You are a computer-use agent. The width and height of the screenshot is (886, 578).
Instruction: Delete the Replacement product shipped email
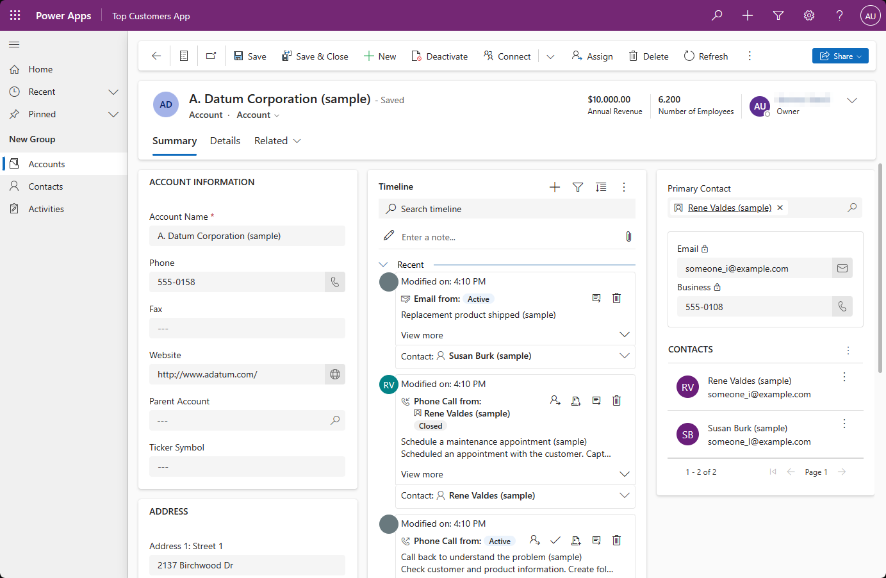[x=616, y=298]
